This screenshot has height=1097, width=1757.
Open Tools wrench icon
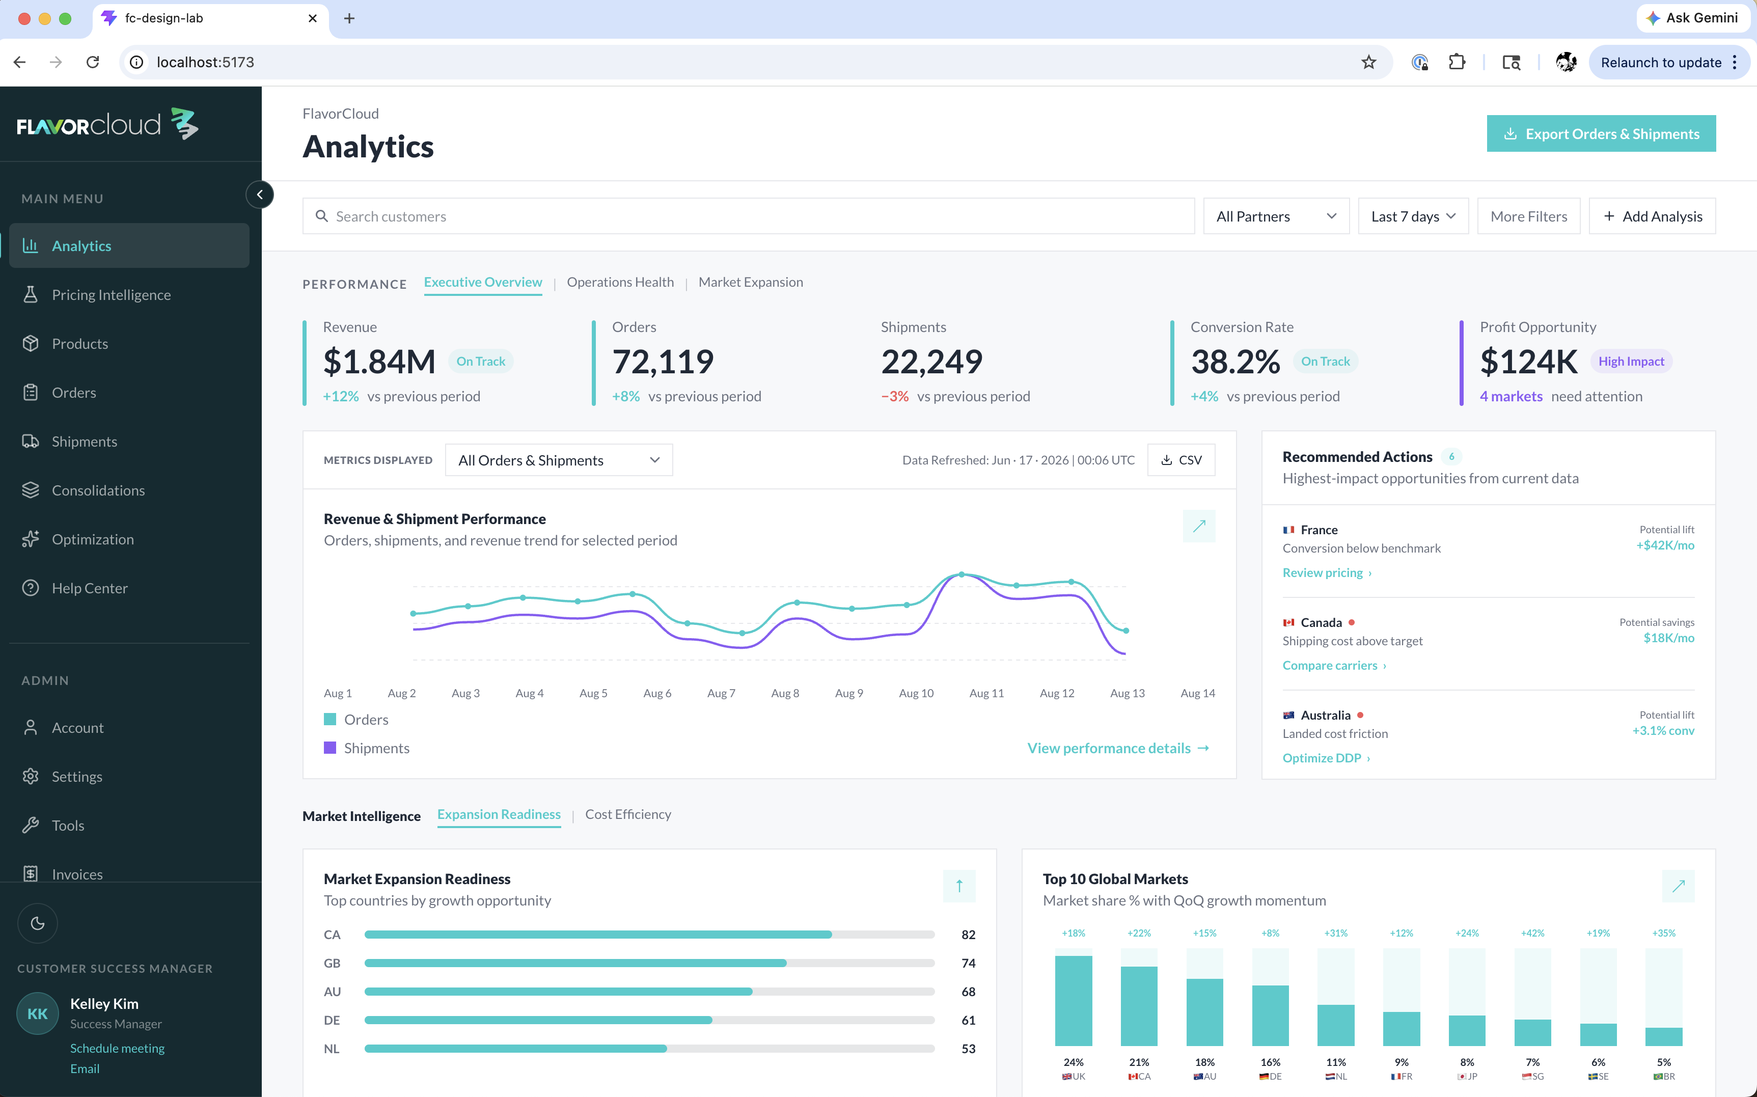[31, 825]
